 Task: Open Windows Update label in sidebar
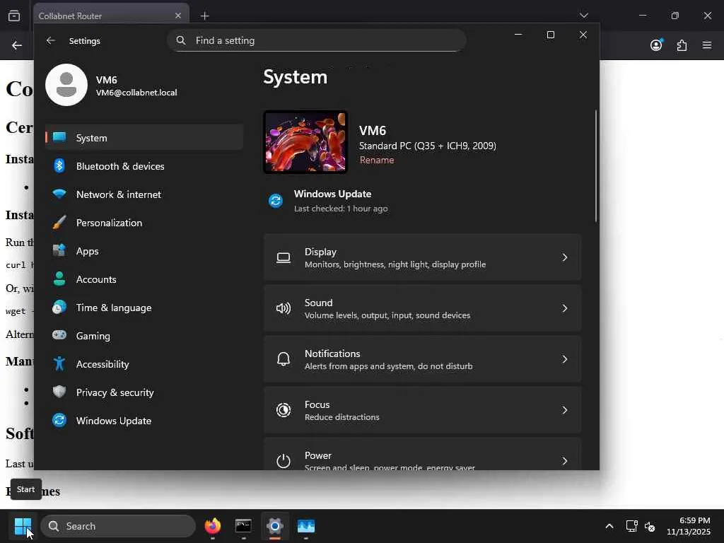point(114,421)
